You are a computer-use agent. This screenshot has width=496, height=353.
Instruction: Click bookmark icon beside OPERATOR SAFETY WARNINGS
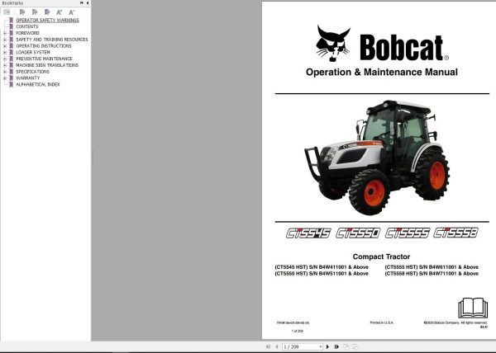11,20
